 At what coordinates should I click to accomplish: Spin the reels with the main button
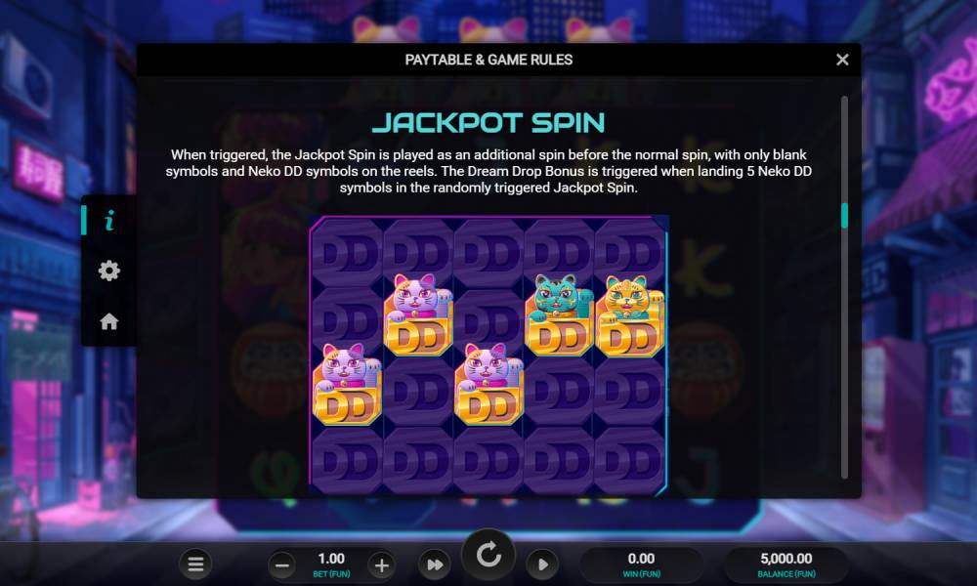point(488,554)
